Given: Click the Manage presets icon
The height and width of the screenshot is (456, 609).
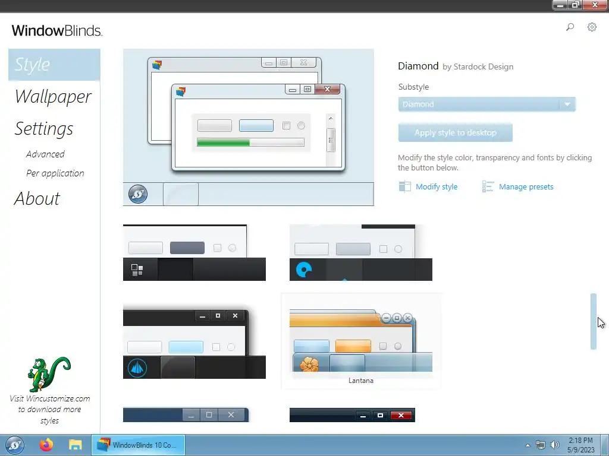Looking at the screenshot, I should point(488,186).
